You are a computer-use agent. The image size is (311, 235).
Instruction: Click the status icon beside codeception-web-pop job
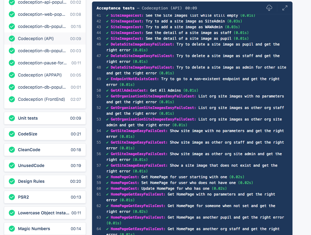[x=12, y=14]
